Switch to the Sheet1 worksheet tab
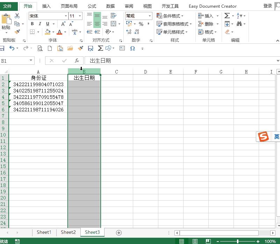The height and width of the screenshot is (244, 280). 44,232
